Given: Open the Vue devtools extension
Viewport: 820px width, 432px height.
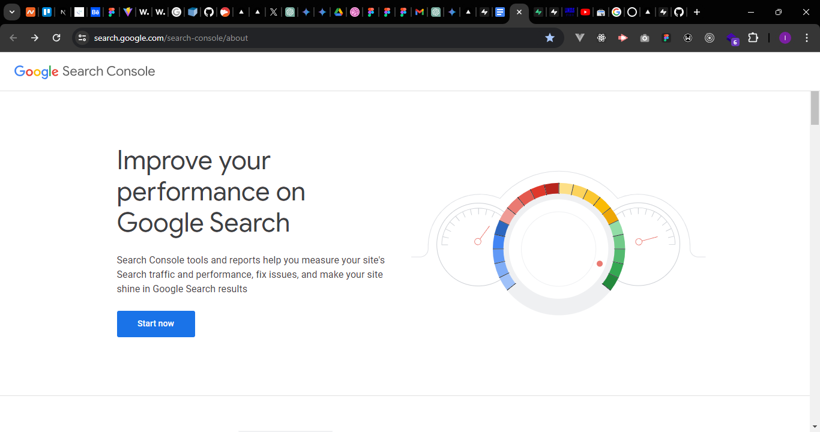Looking at the screenshot, I should point(580,38).
